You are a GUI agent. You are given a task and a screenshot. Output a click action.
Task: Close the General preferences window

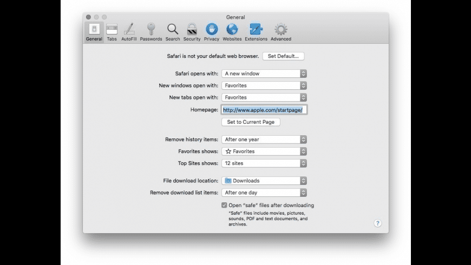88,17
